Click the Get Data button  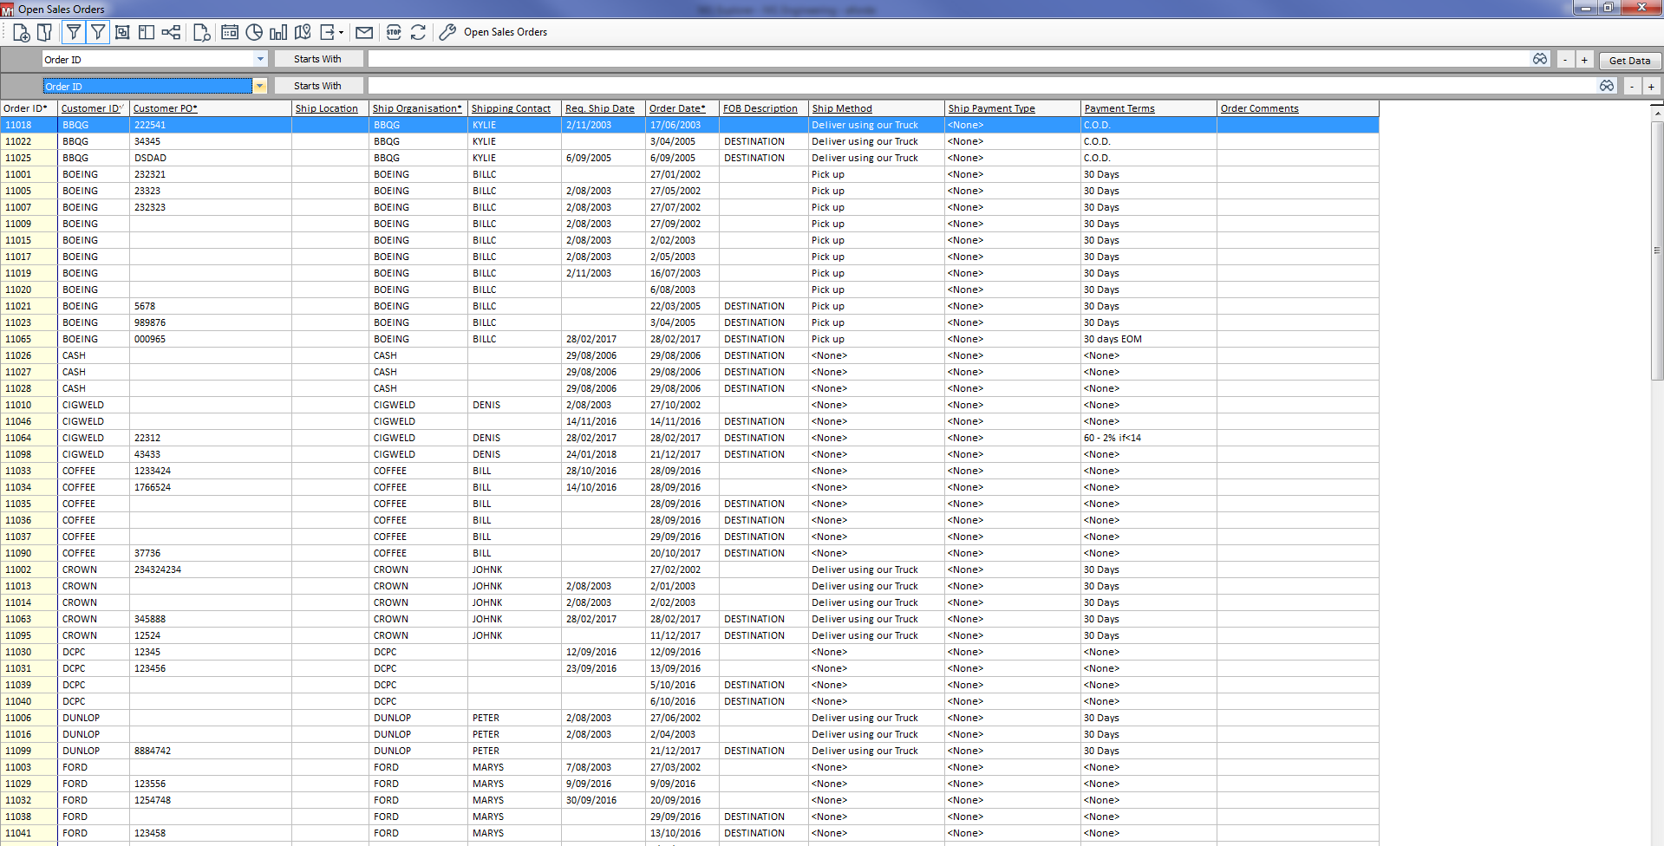[1629, 61]
